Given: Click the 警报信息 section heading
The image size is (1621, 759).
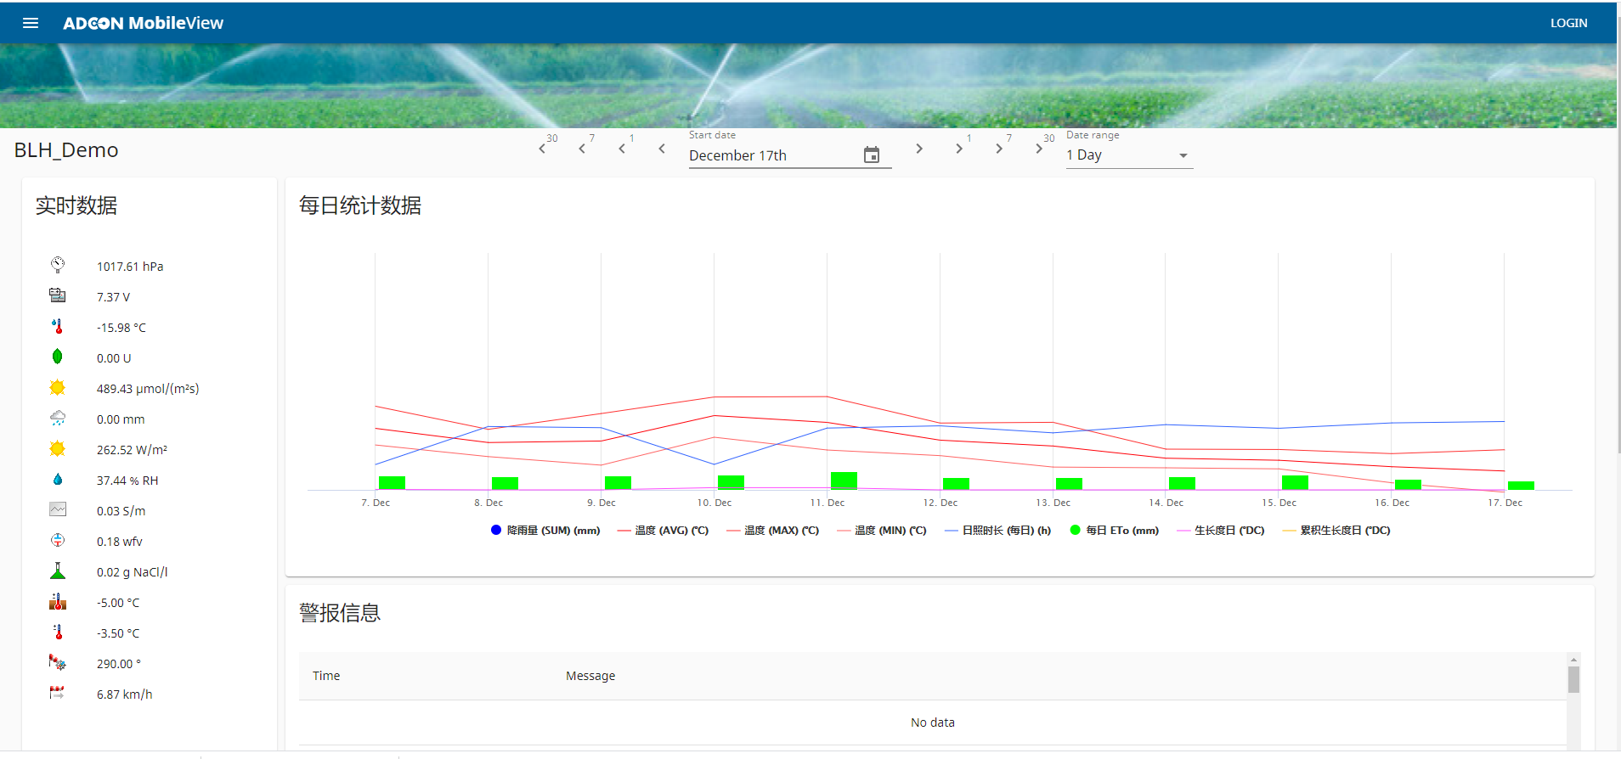Looking at the screenshot, I should click(340, 613).
